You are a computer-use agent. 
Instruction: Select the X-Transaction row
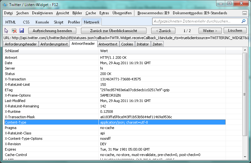click(x=115, y=79)
